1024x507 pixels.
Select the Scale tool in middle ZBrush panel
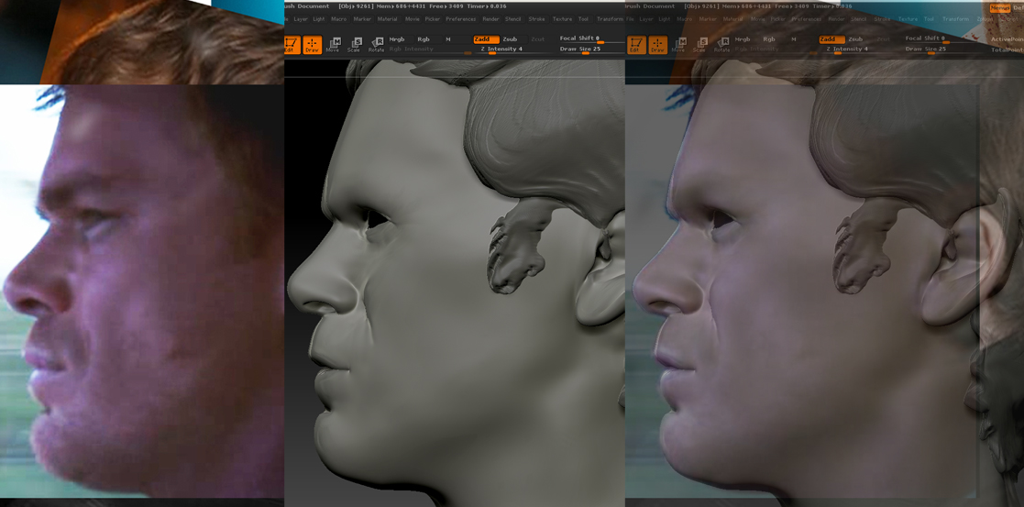pyautogui.click(x=354, y=44)
